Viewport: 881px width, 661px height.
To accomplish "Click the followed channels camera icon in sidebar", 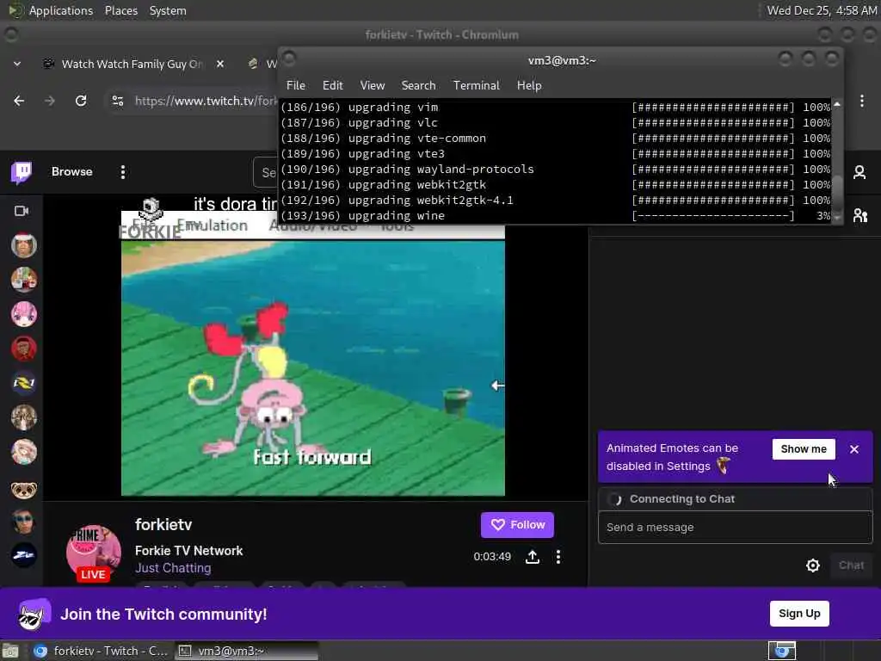I will point(22,211).
